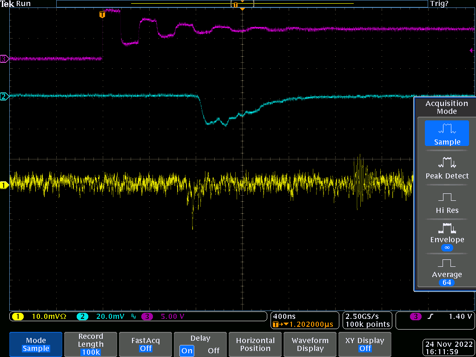Click the yellow channel 1 ground marker
The width and height of the screenshot is (476, 357).
point(5,185)
